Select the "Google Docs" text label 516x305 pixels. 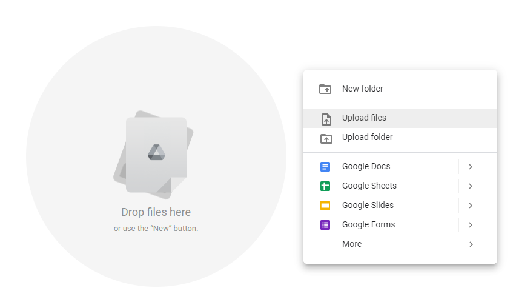pyautogui.click(x=366, y=166)
